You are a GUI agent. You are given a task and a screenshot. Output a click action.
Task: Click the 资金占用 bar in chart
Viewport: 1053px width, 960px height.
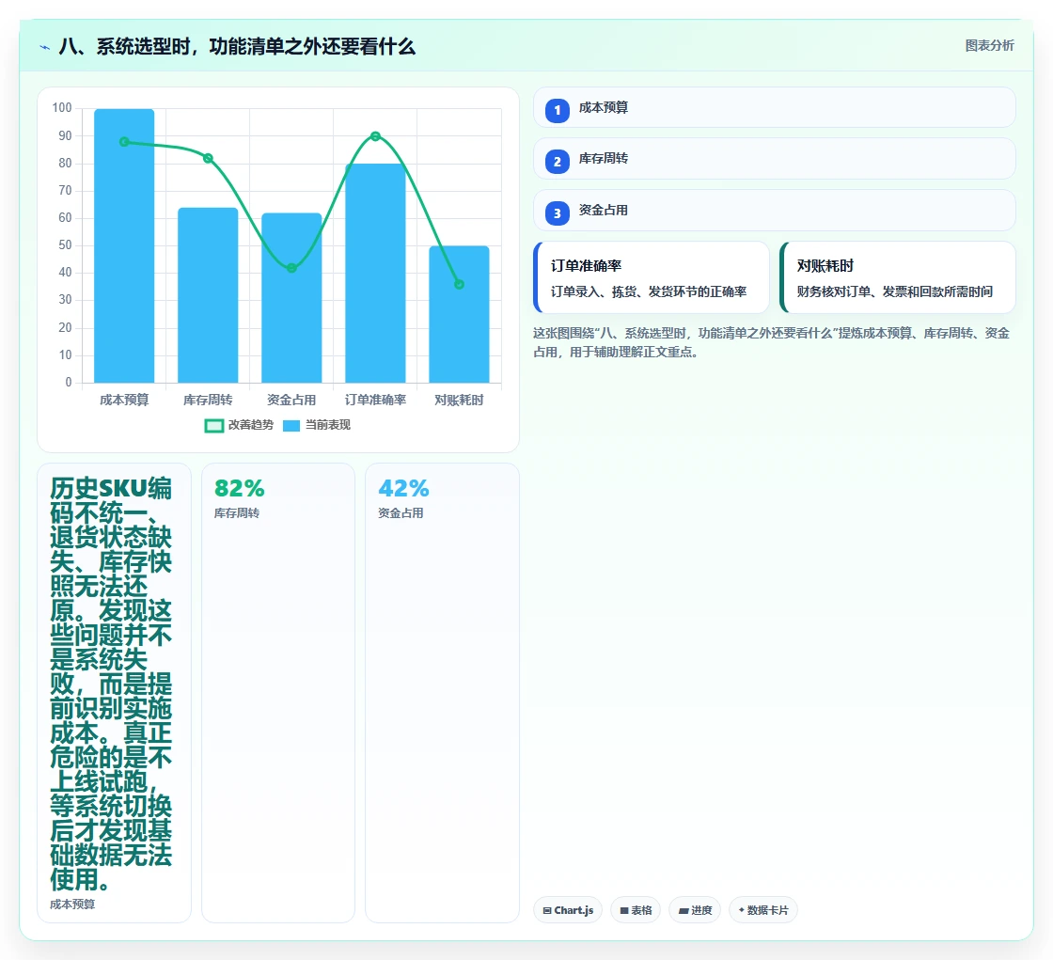[x=291, y=298]
